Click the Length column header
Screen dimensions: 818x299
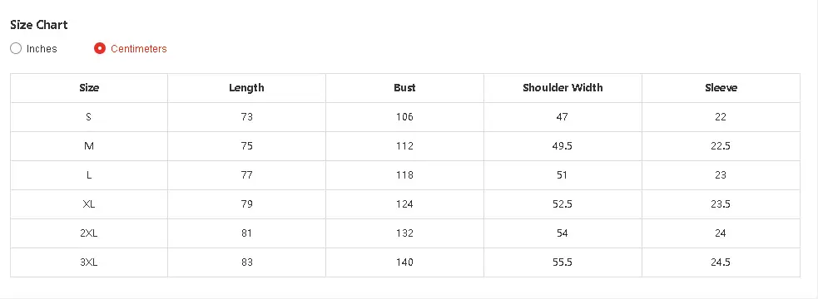point(247,88)
